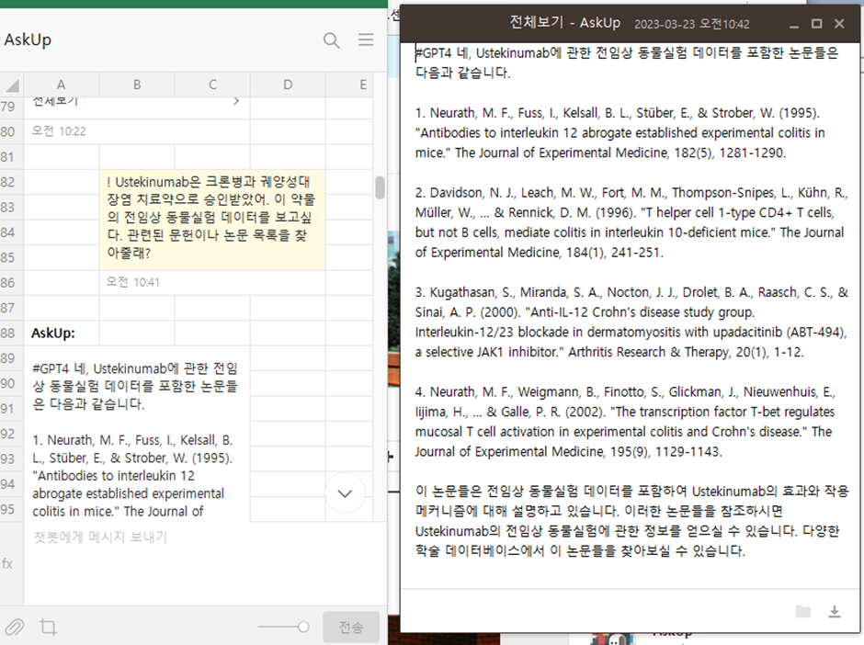The width and height of the screenshot is (864, 645).
Task: Click reference 1 Neurath 1995 in full view
Action: tap(620, 132)
